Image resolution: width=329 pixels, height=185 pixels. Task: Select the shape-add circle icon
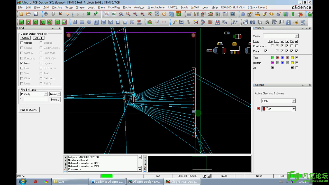89,22
